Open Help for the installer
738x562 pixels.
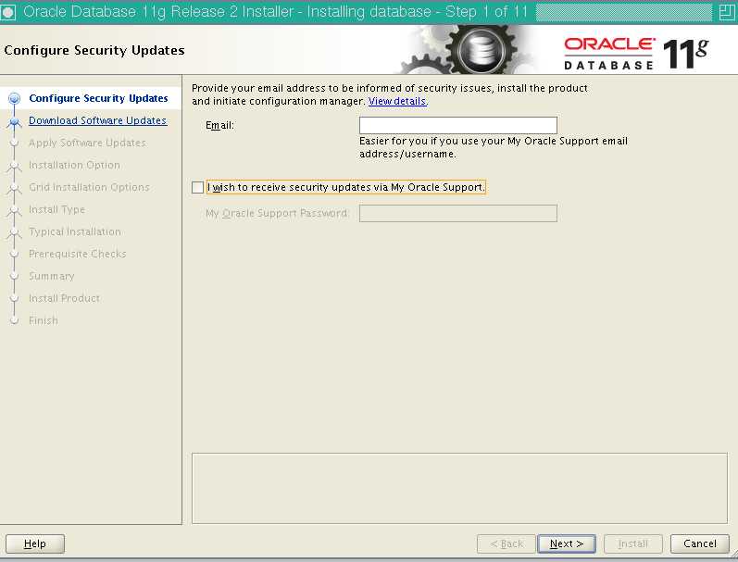click(x=35, y=543)
